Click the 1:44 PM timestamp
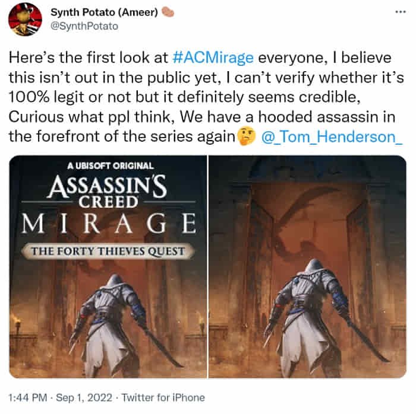416x414 pixels. pos(29,397)
